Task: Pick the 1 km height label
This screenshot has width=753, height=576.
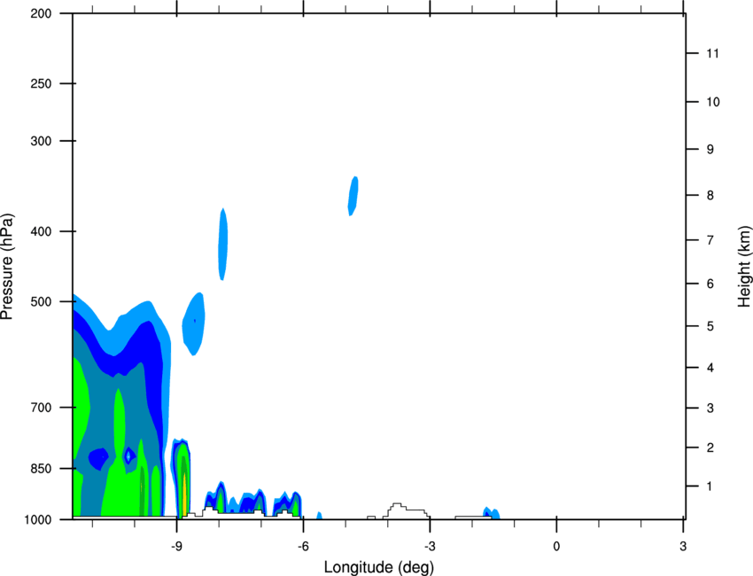Action: pos(710,486)
